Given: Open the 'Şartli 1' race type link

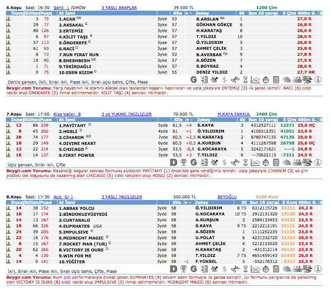Looking at the screenshot, I should 61,8.
